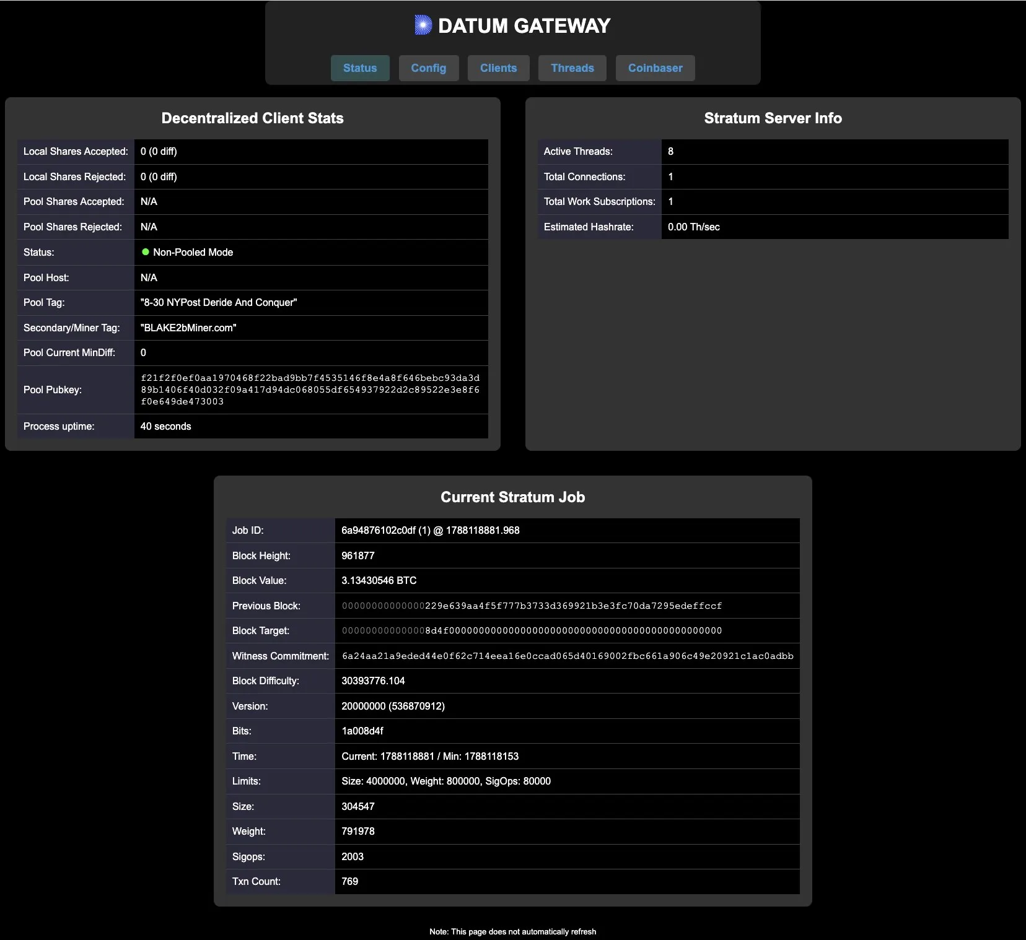This screenshot has width=1026, height=940.
Task: Switch to the Config tab
Action: pyautogui.click(x=429, y=68)
